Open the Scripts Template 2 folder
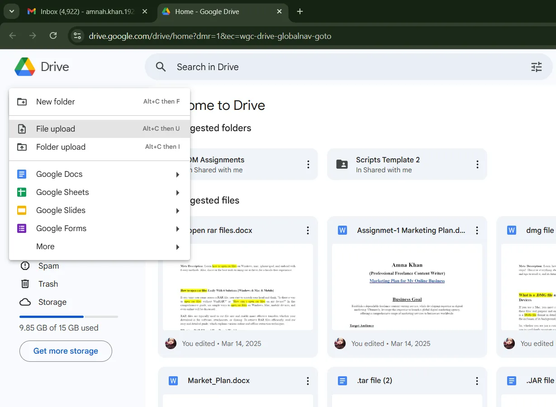 [407, 165]
